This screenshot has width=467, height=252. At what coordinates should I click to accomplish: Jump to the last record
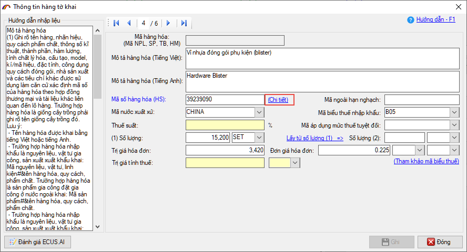click(184, 23)
